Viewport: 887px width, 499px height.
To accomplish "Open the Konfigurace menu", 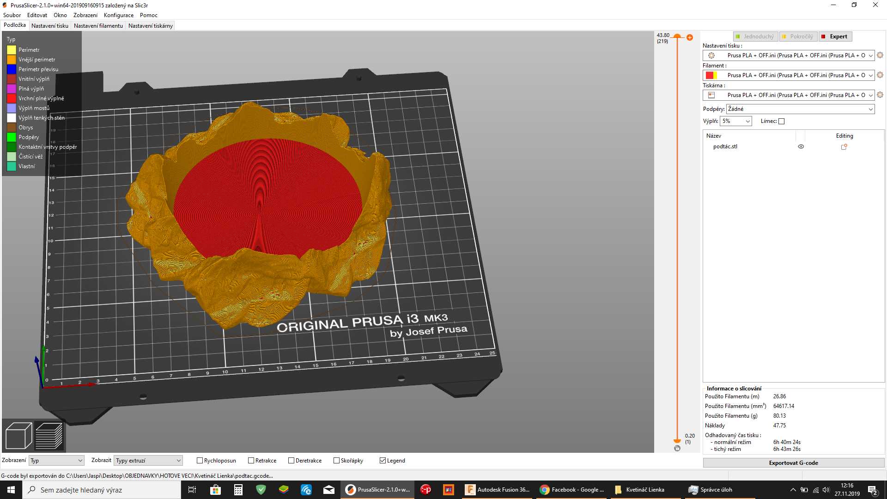I will (x=119, y=15).
